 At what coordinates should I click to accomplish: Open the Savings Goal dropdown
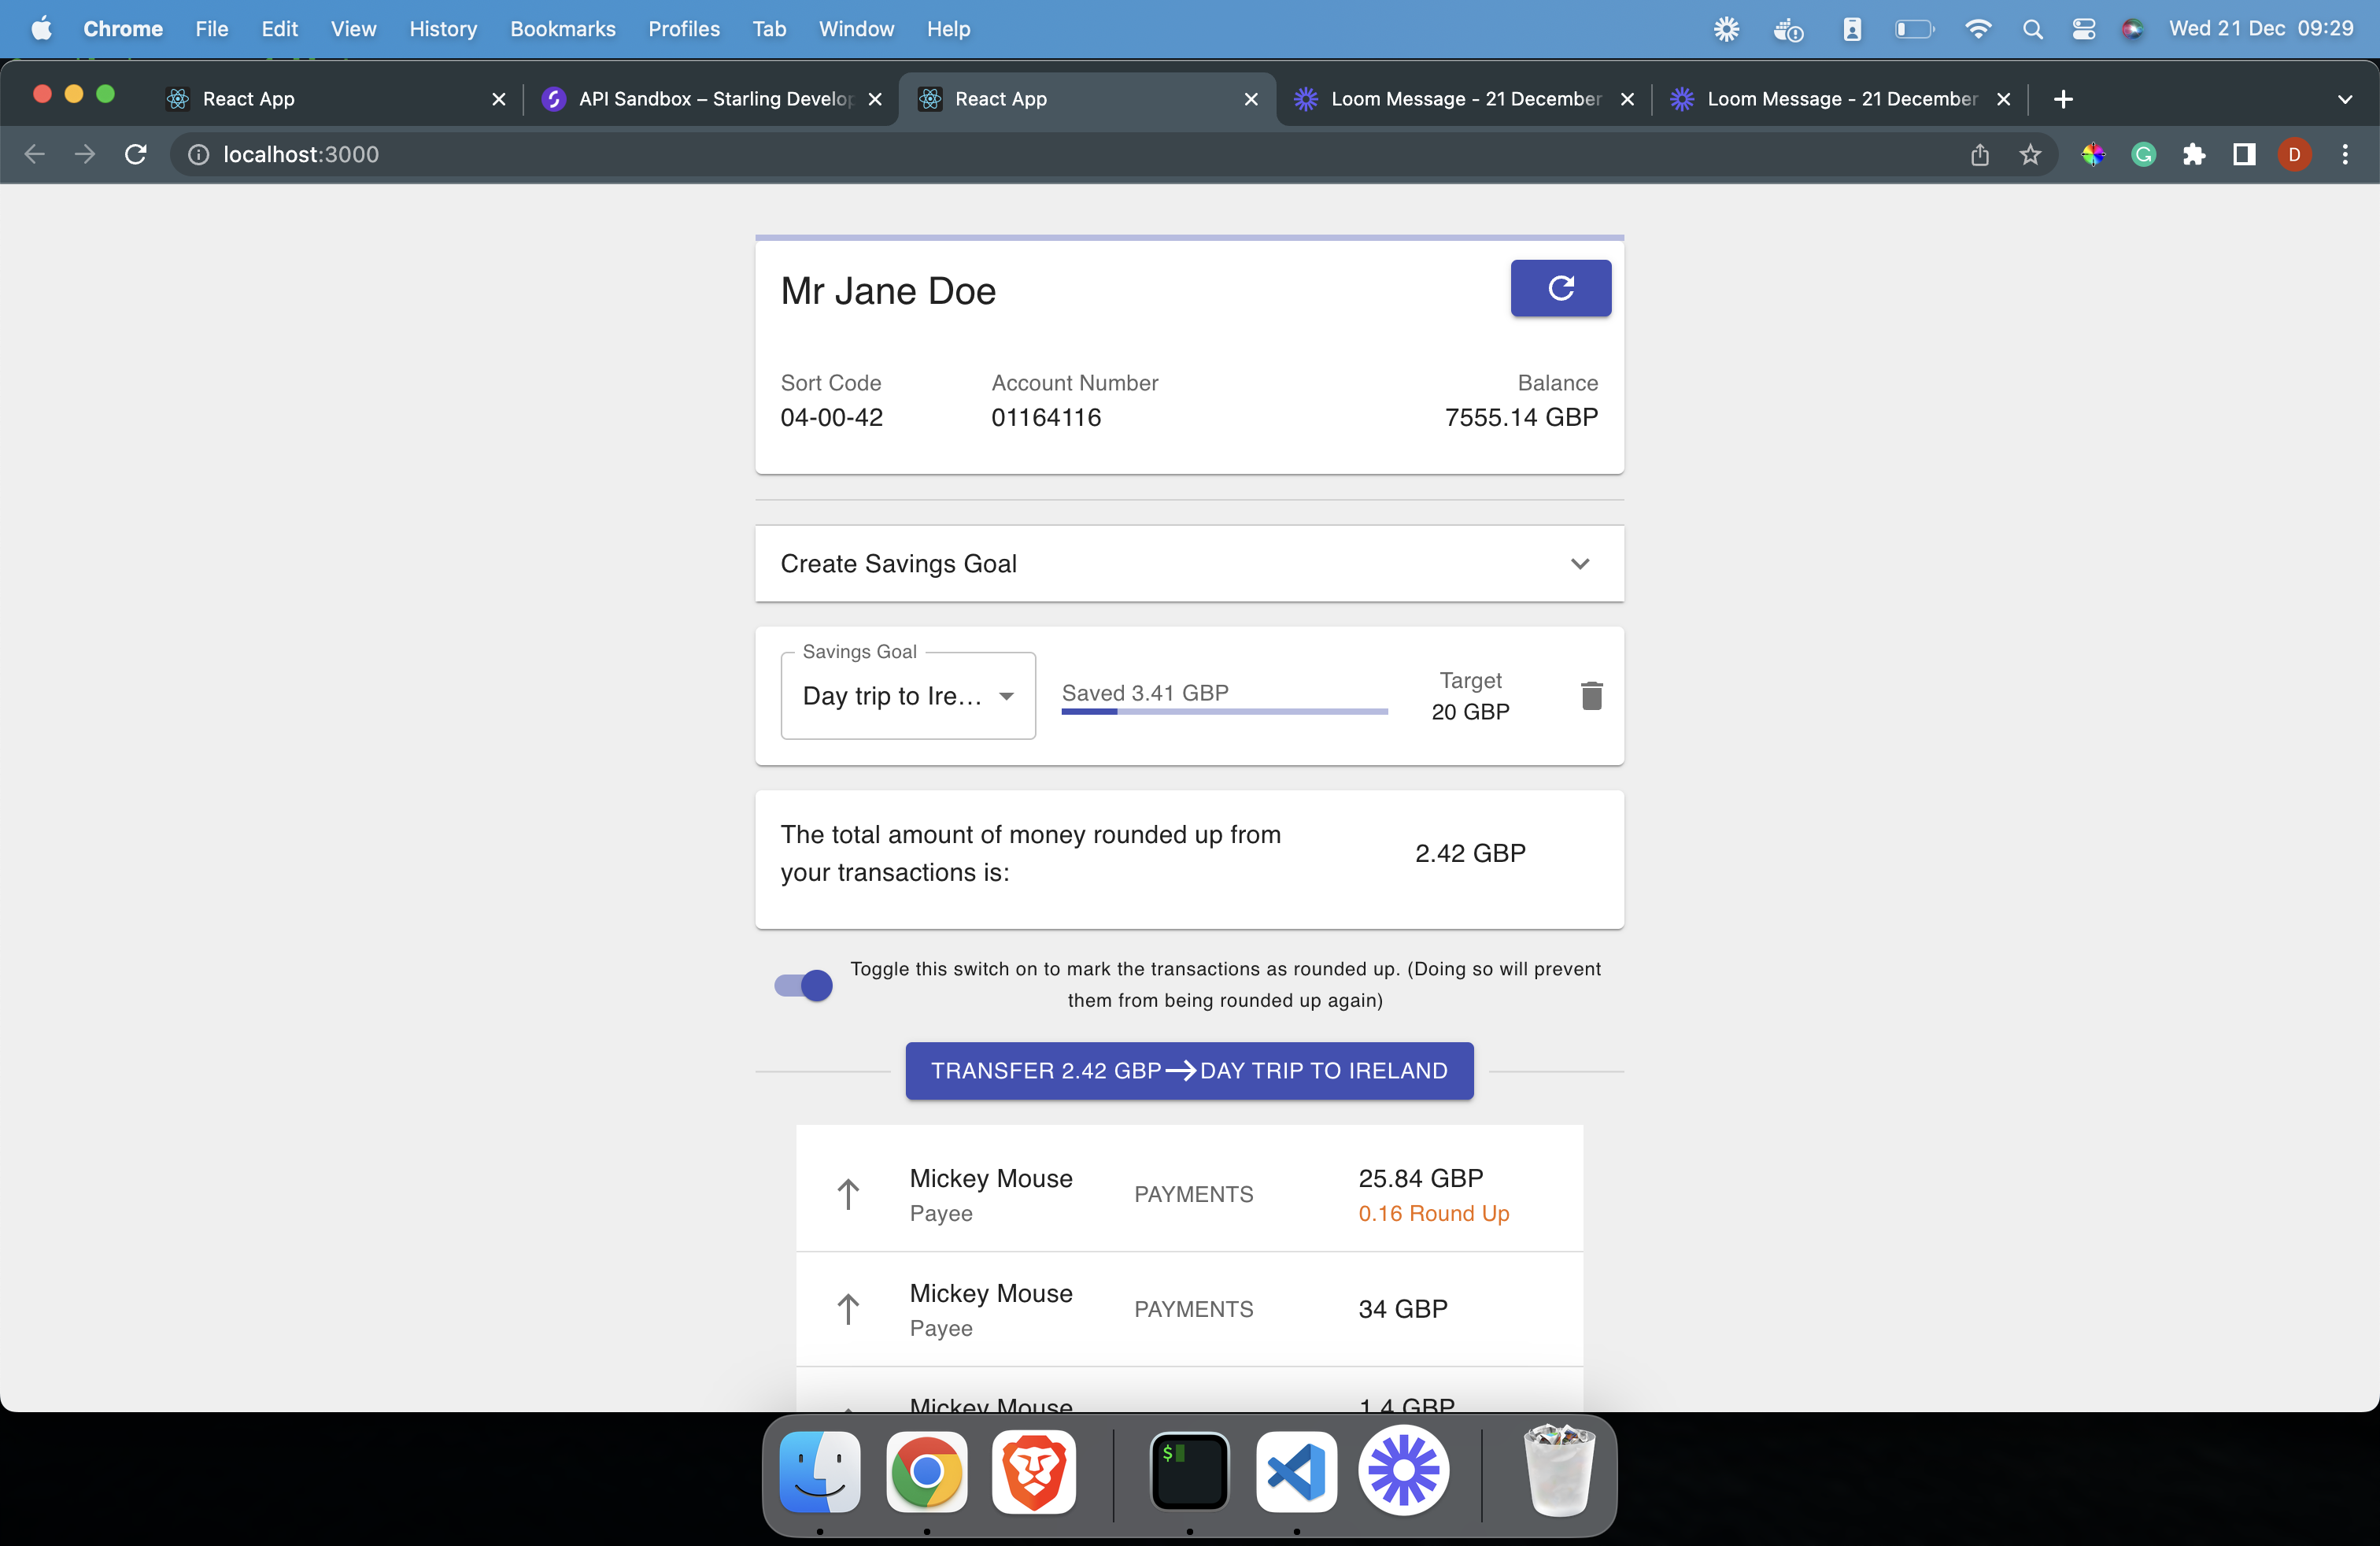pos(908,696)
